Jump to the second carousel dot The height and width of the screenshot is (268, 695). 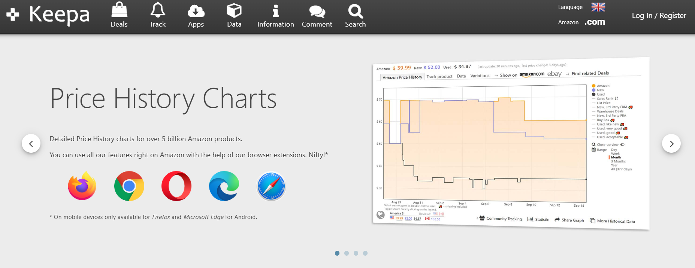(347, 253)
